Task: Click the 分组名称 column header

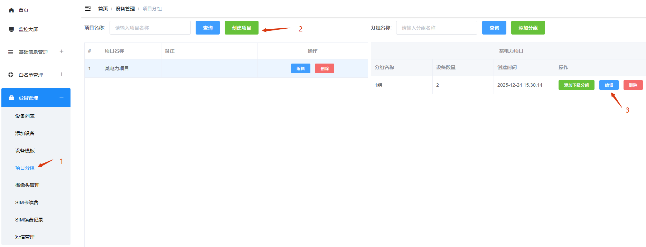Action: click(402, 67)
